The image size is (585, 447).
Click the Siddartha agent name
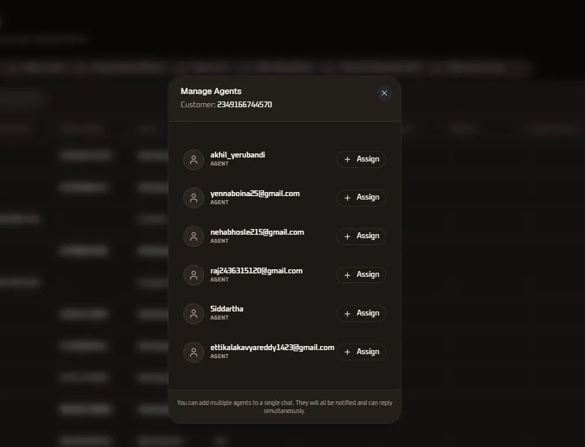pyautogui.click(x=227, y=309)
